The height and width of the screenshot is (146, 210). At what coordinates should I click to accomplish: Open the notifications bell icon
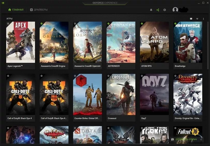coord(151,10)
